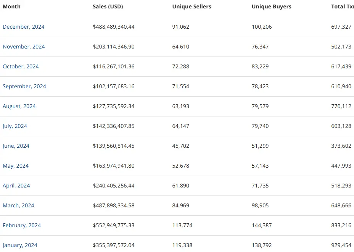Click the Unique Sellers column header
This screenshot has width=354, height=252.
click(x=191, y=6)
